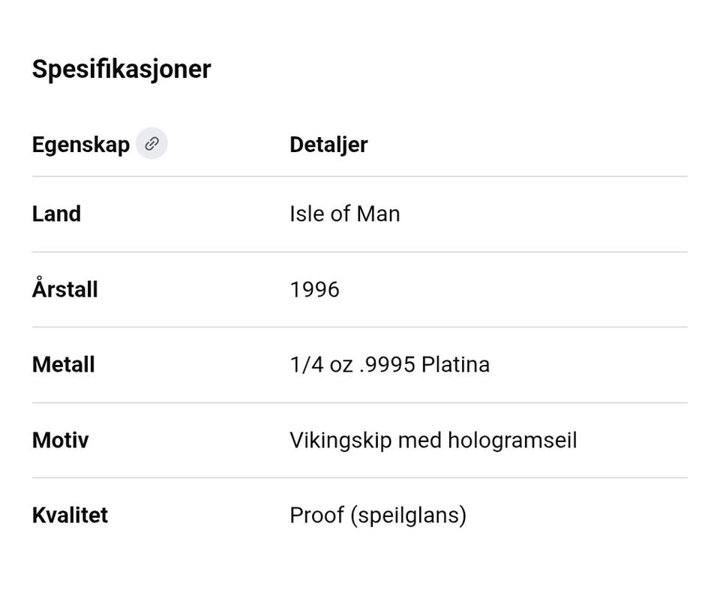Select the Motiv row label

tap(60, 440)
